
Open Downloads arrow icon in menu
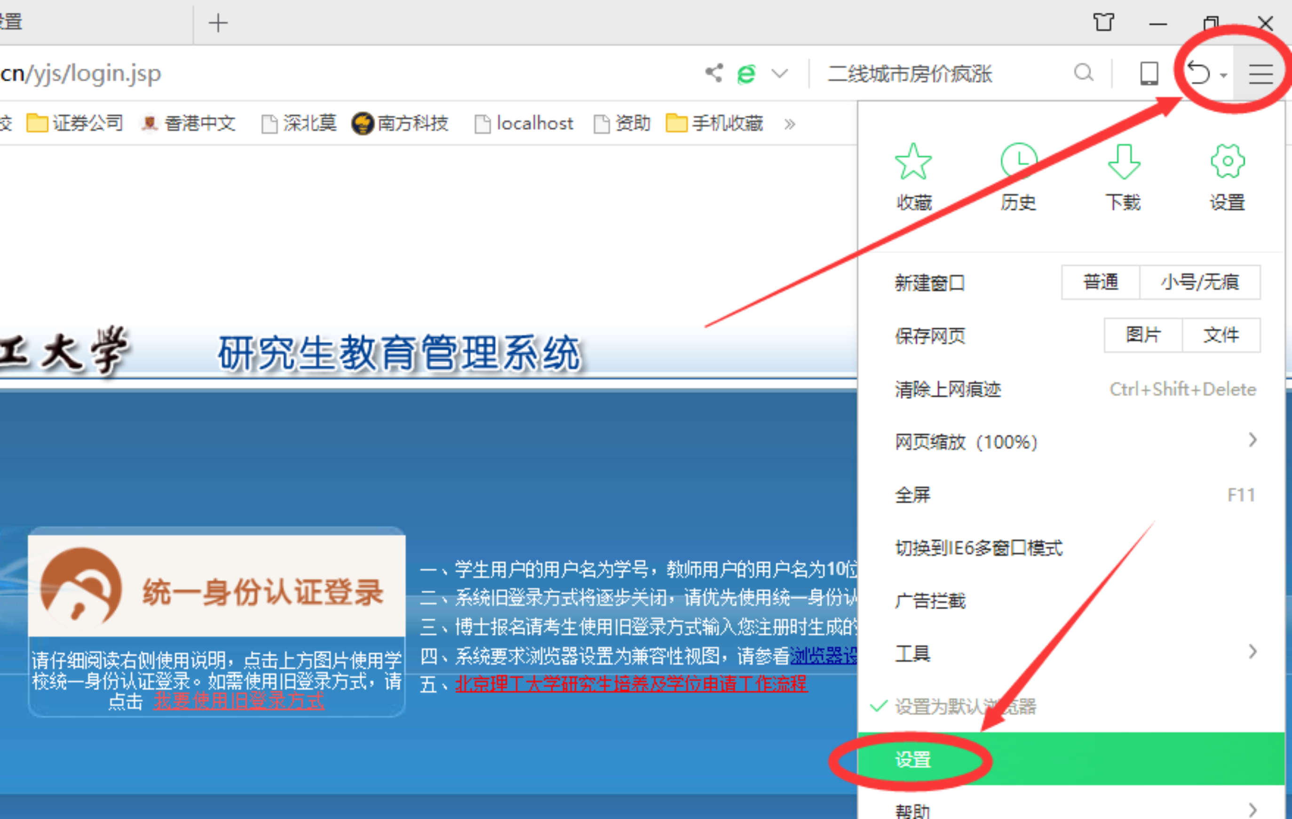[x=1123, y=161]
